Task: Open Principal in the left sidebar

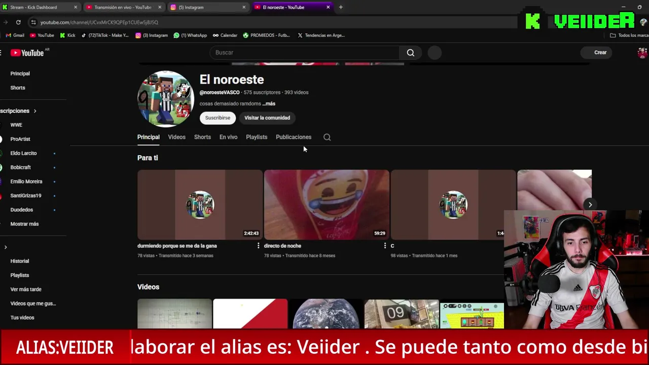Action: pyautogui.click(x=20, y=74)
